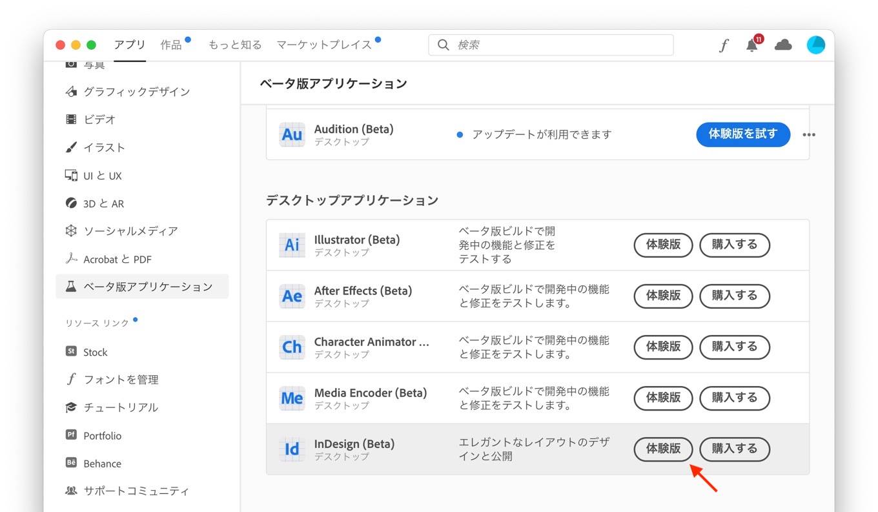Click the social media sidebar icon

[x=71, y=230]
